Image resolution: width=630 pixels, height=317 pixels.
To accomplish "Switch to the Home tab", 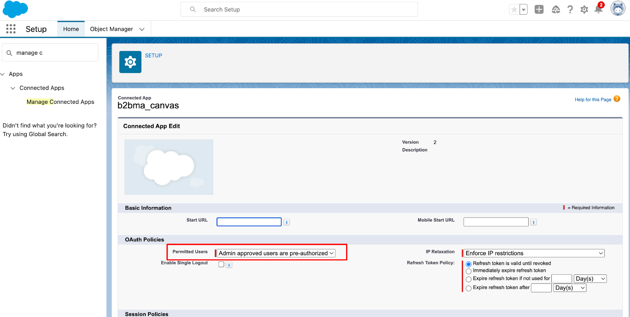I will 71,29.
